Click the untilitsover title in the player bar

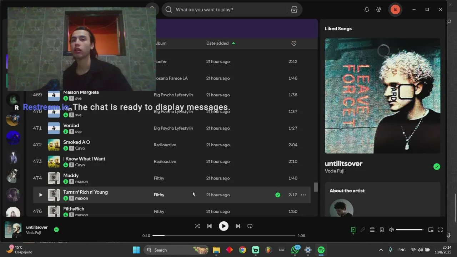[x=37, y=227]
